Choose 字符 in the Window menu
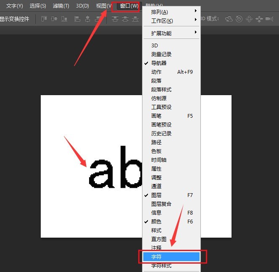Image resolution: width=279 pixels, height=272 pixels. pyautogui.click(x=171, y=257)
